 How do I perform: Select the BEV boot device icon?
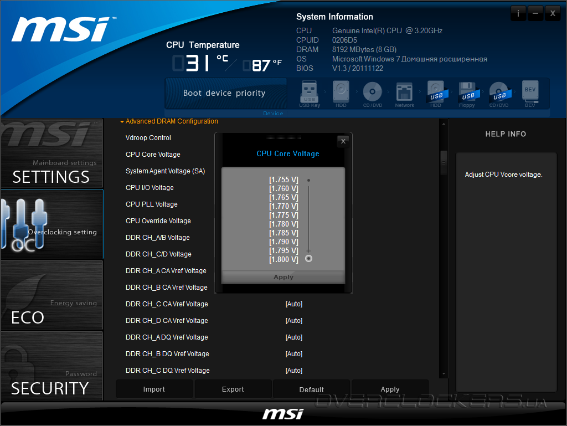point(530,94)
